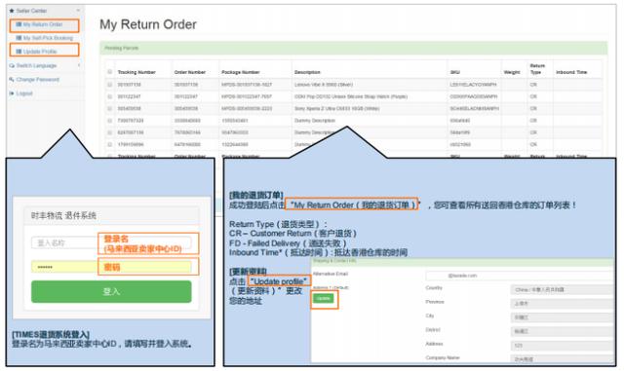Image resolution: width=624 pixels, height=371 pixels.
Task: Click the District field value
Action: pos(562,331)
